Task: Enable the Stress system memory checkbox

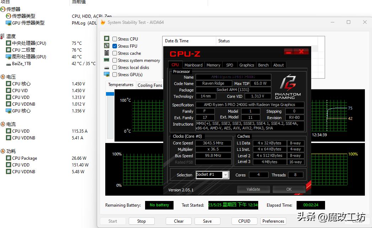Action: pos(115,60)
